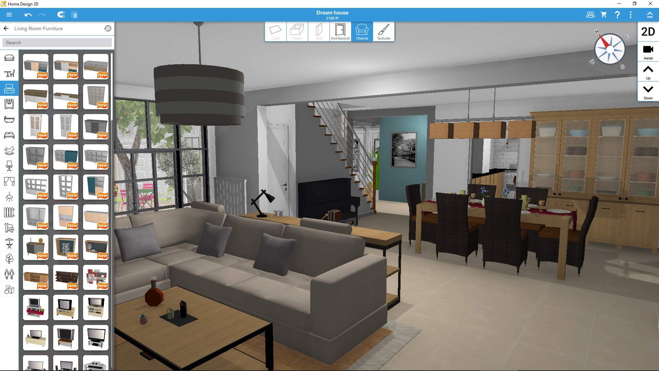Select the Room tool
The height and width of the screenshot is (371, 659).
pyautogui.click(x=297, y=31)
